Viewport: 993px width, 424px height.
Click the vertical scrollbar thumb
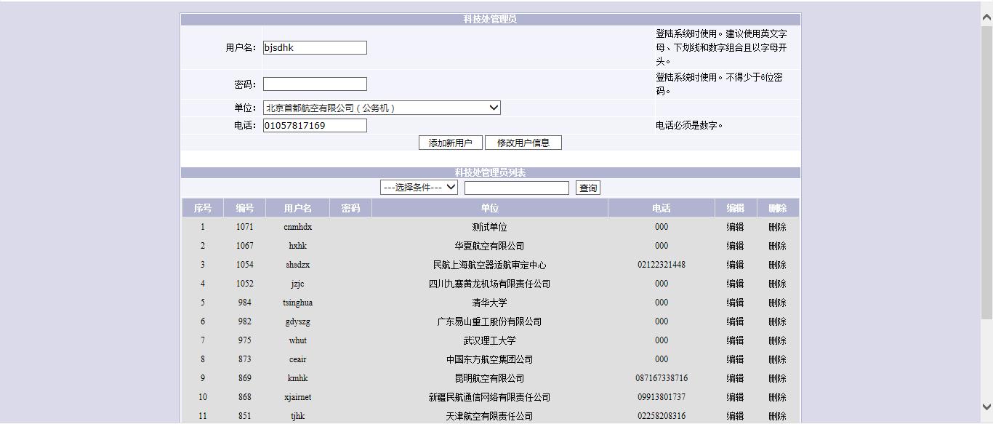click(x=986, y=172)
